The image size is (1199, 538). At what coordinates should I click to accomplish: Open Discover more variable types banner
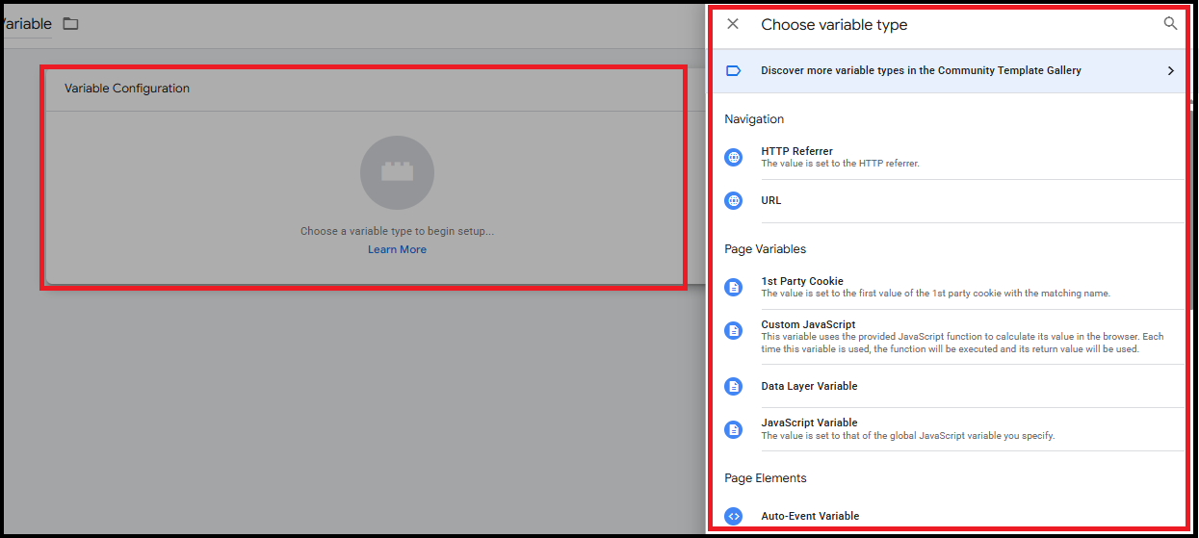pyautogui.click(x=921, y=70)
